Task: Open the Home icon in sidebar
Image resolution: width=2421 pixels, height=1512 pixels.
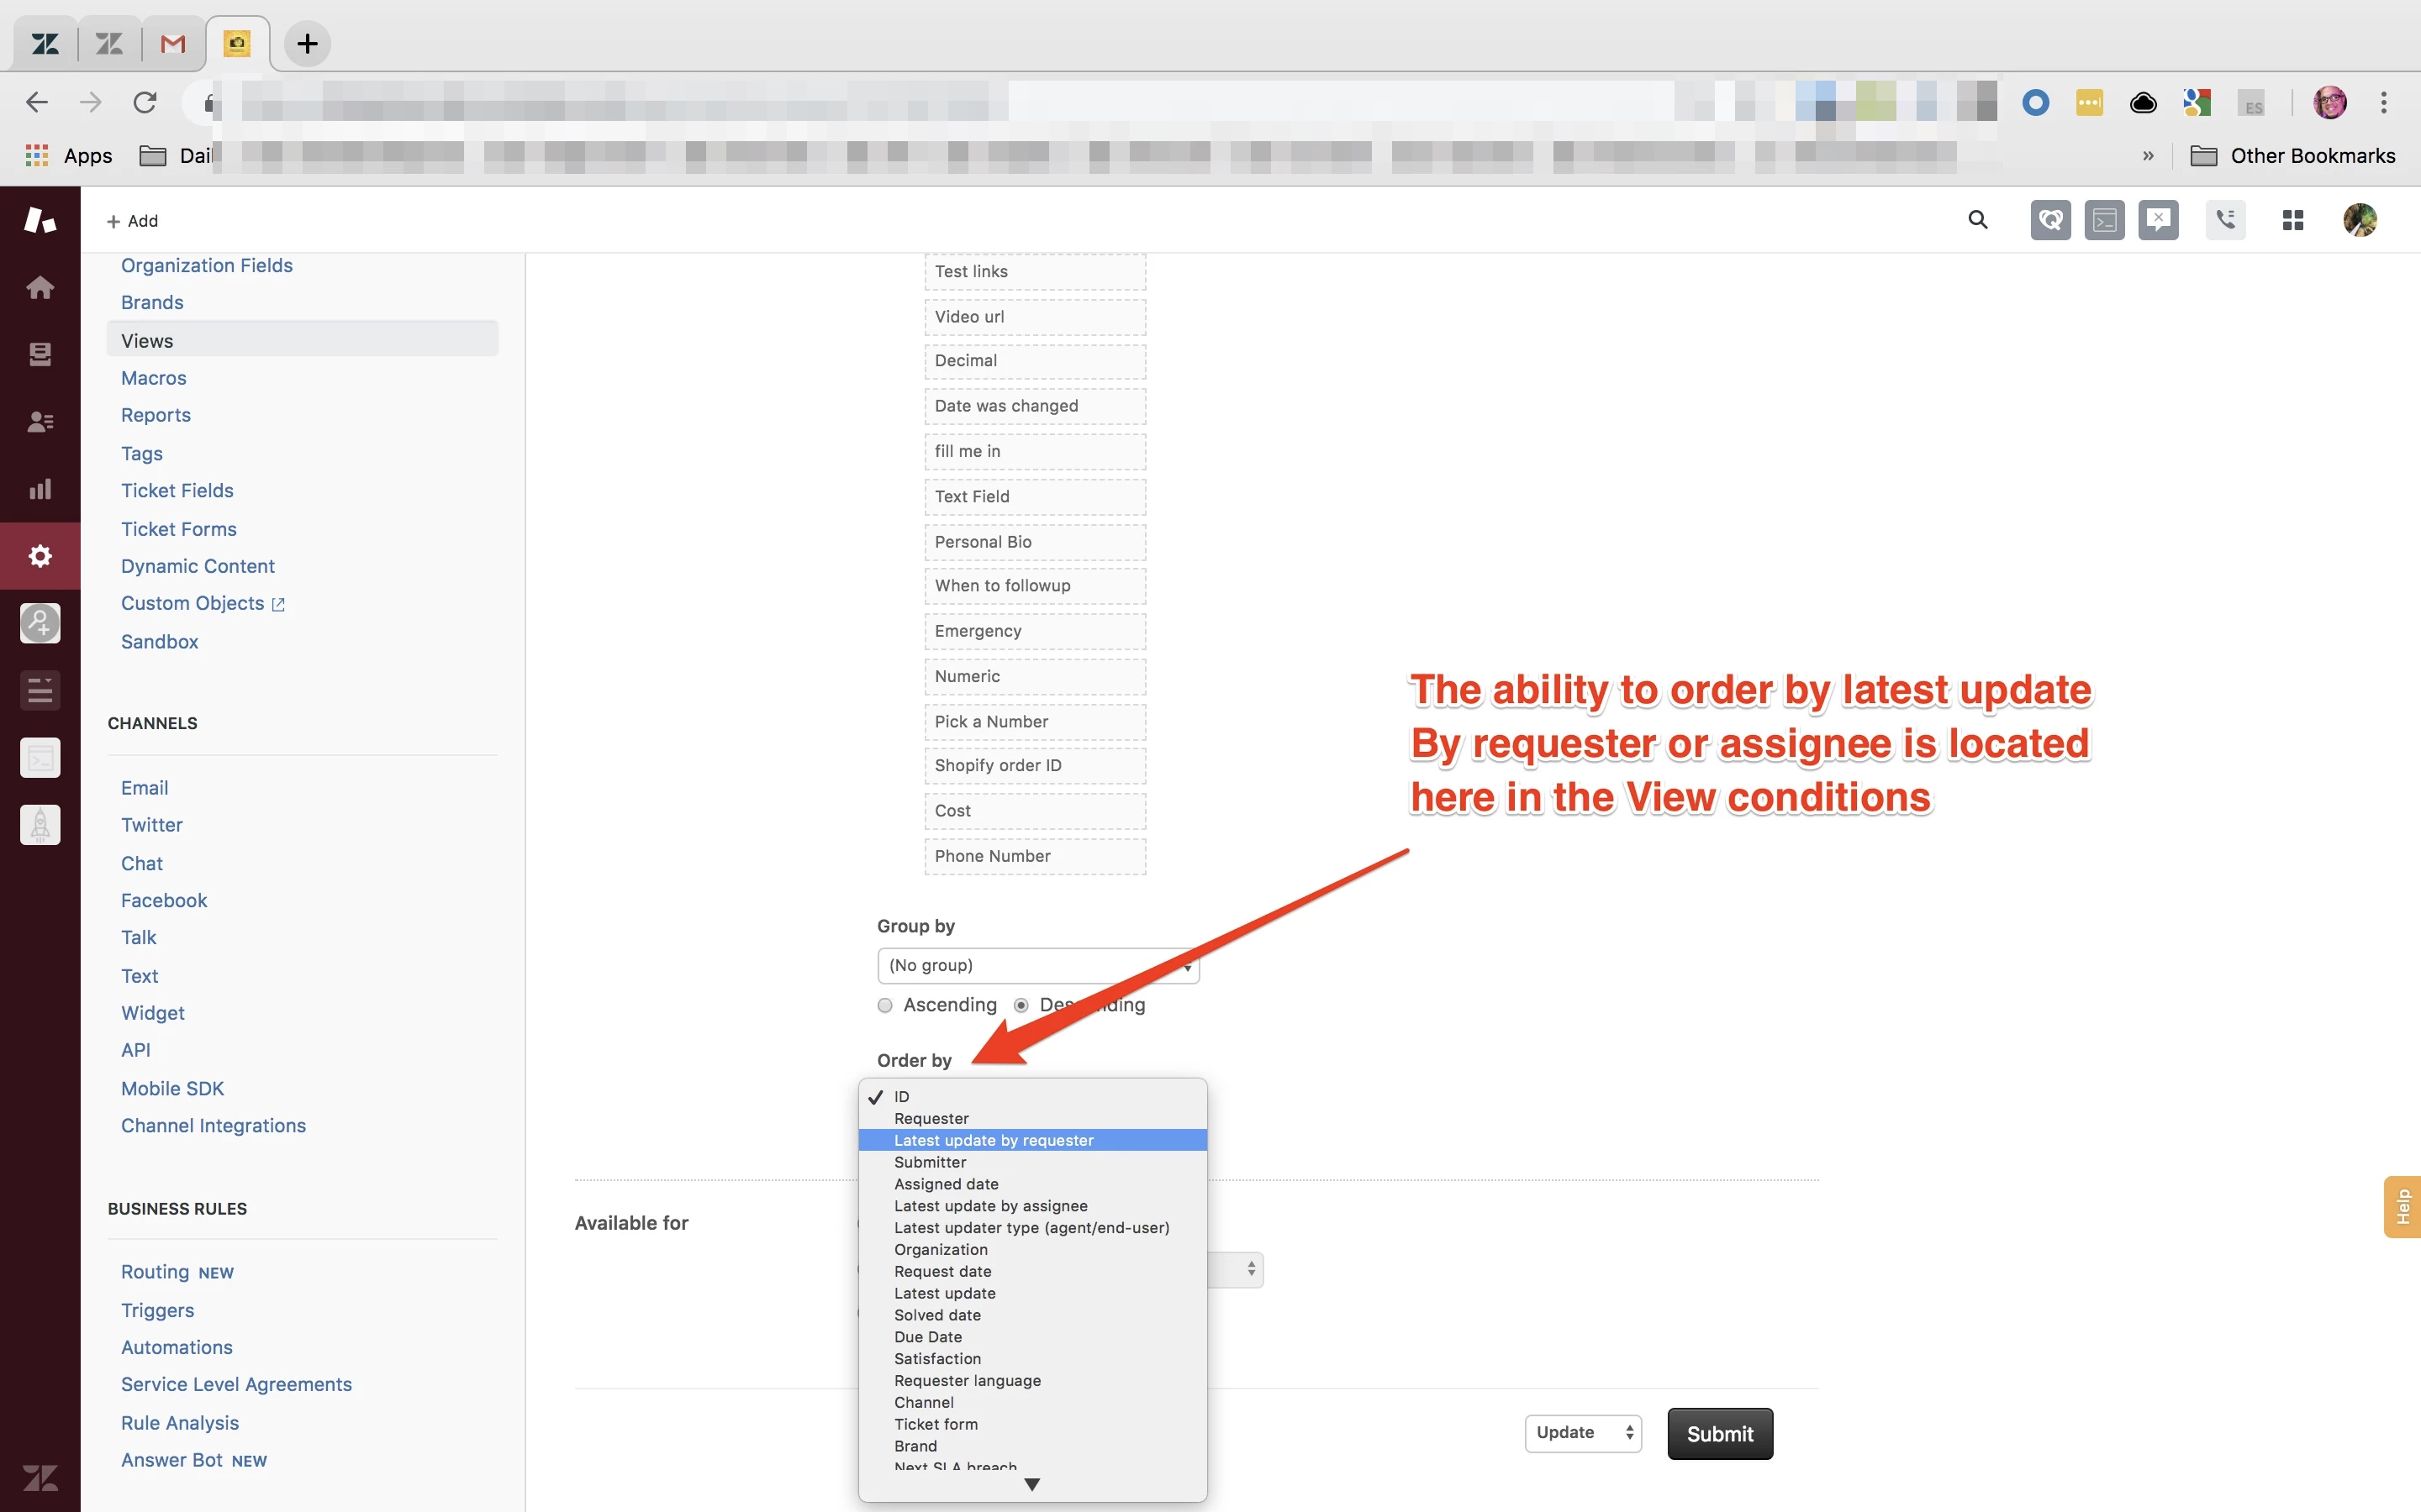Action: click(x=40, y=288)
